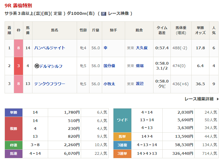The image size is (224, 161).
Task: Click the film icon beside レース映像
Action: click(103, 14)
